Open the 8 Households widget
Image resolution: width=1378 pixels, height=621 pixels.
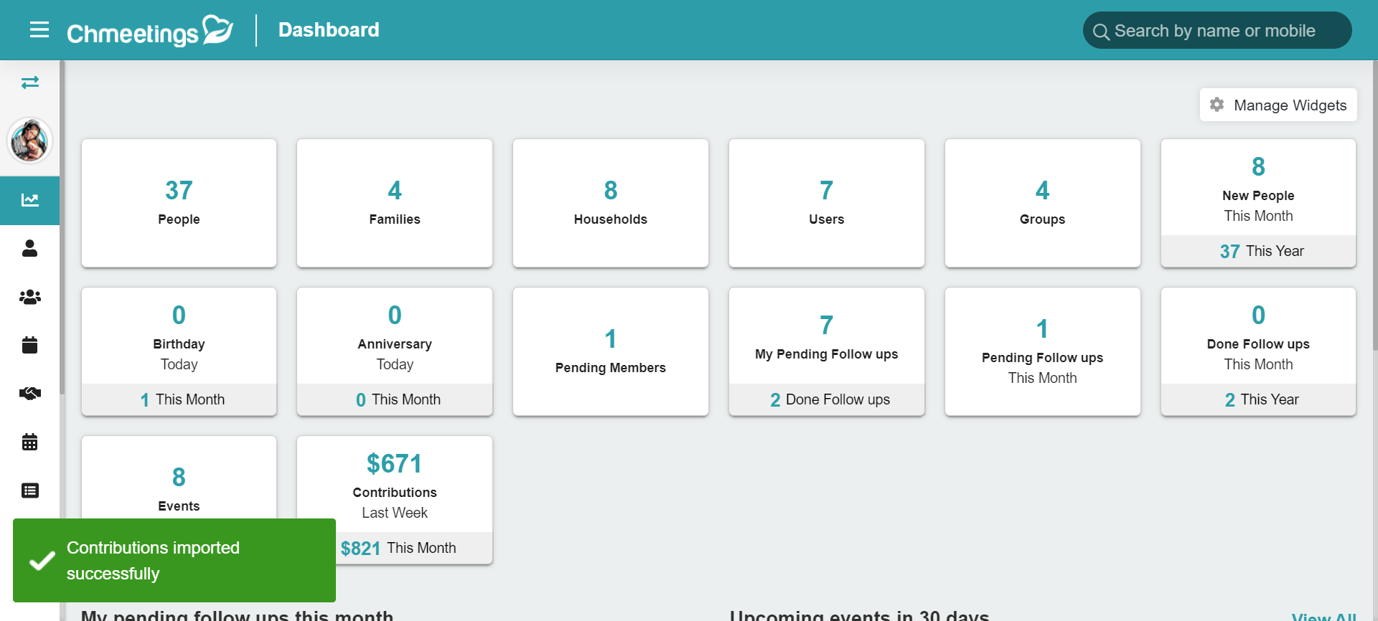[611, 203]
